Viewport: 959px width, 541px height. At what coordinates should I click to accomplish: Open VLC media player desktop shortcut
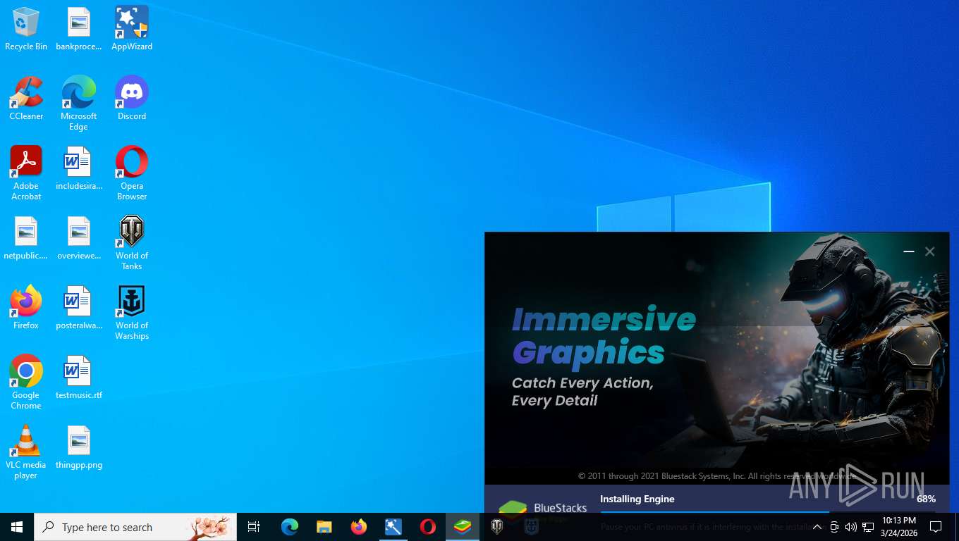point(26,452)
